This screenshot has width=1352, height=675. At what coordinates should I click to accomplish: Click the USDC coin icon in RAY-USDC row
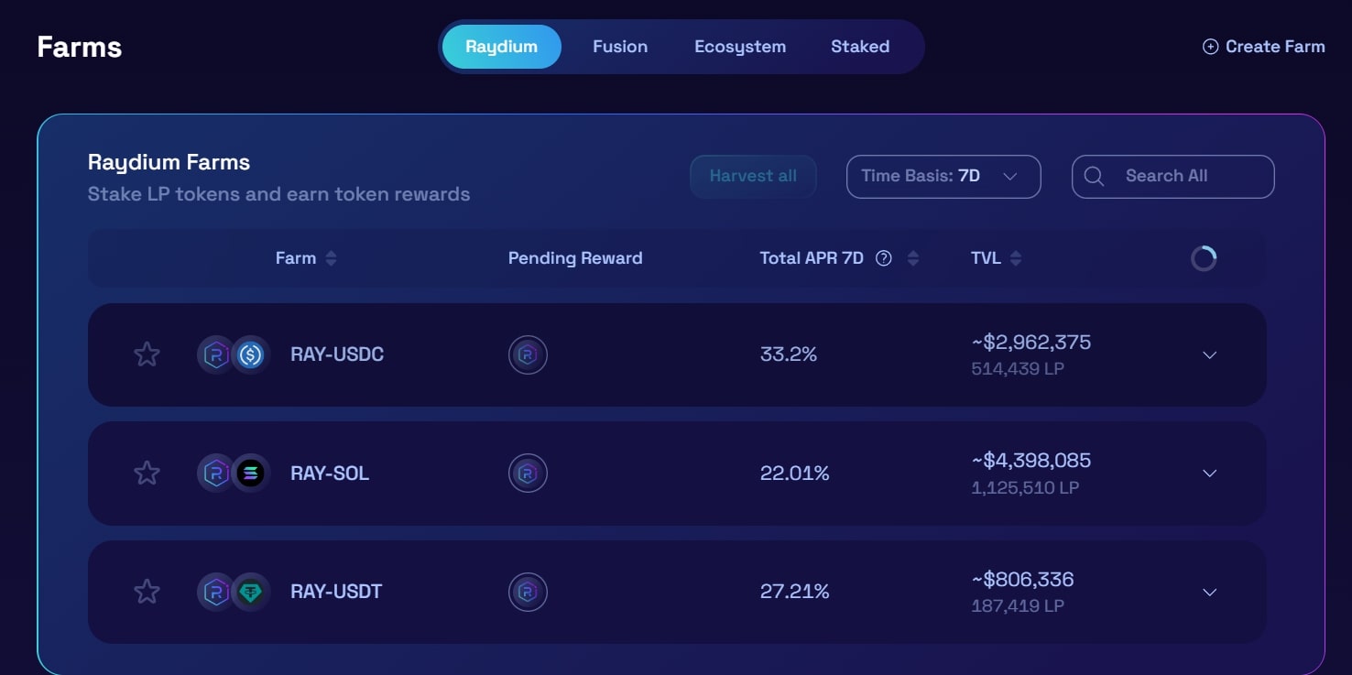click(x=250, y=354)
